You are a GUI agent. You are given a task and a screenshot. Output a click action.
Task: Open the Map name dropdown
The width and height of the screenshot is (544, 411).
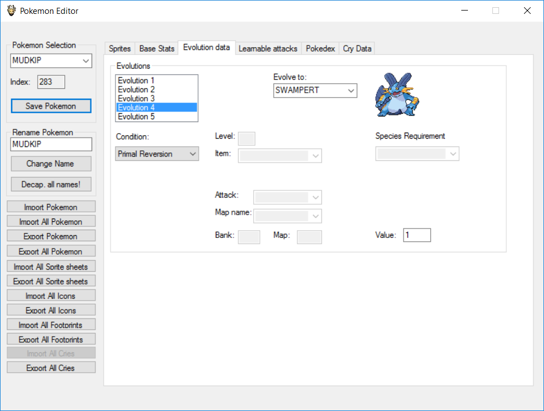click(x=288, y=216)
